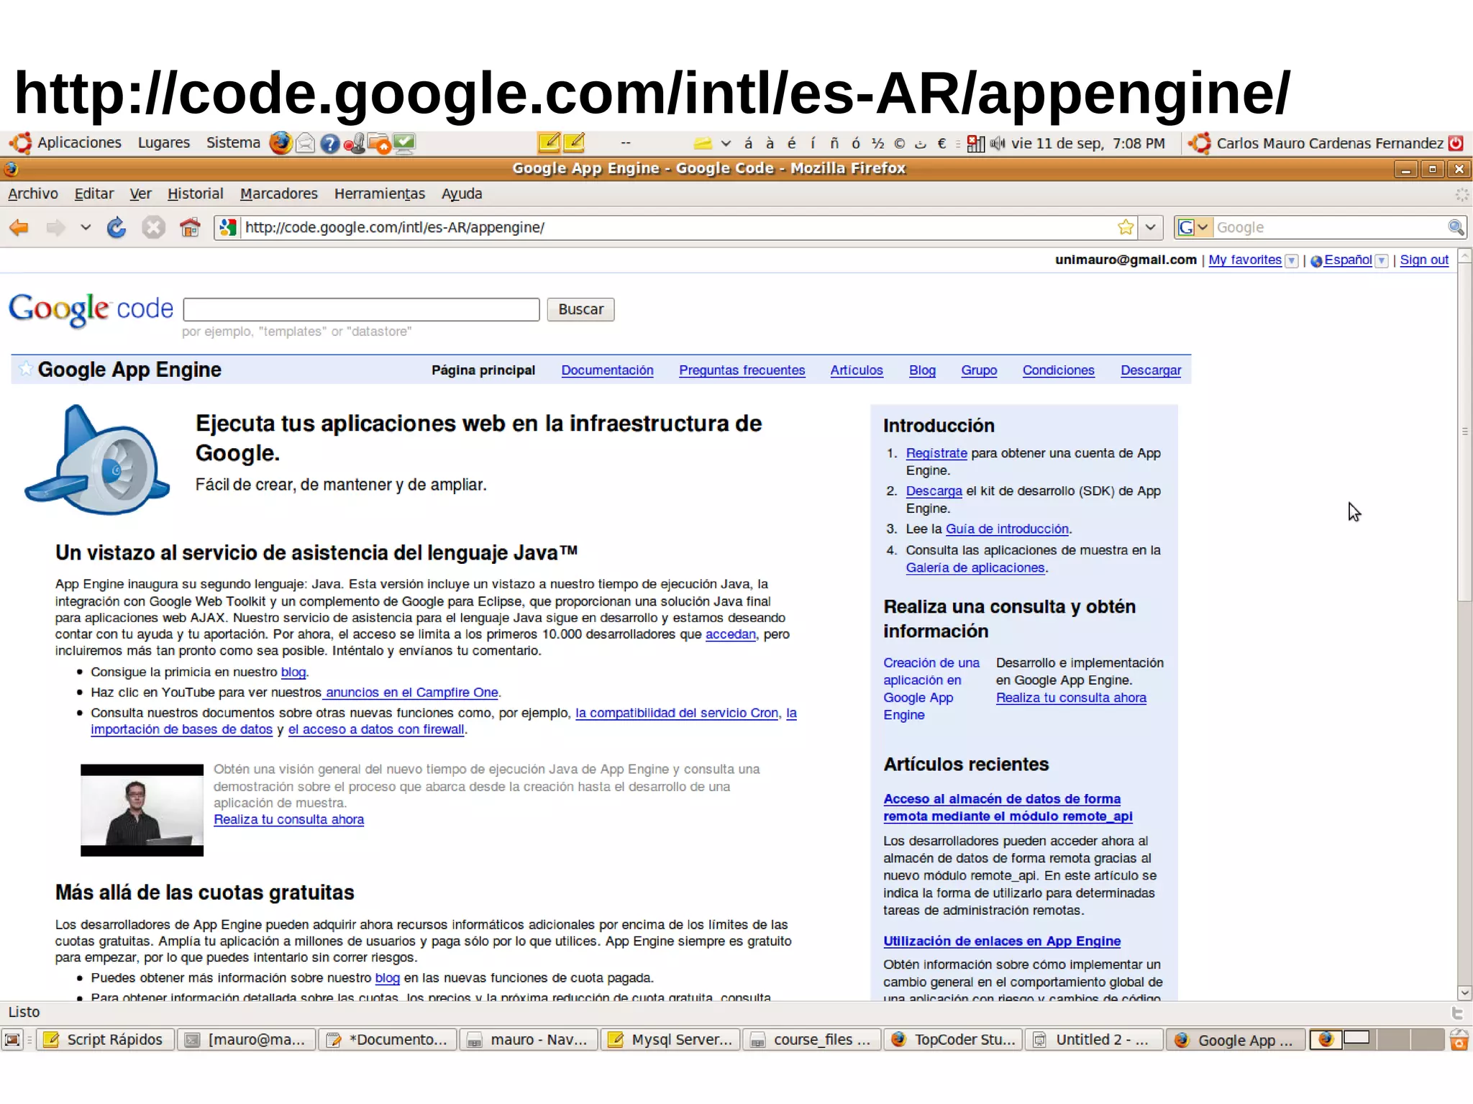Open the Historial menu
1473x1104 pixels.
click(195, 193)
